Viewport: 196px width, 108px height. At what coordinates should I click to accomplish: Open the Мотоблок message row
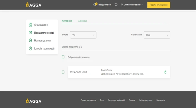point(119,72)
